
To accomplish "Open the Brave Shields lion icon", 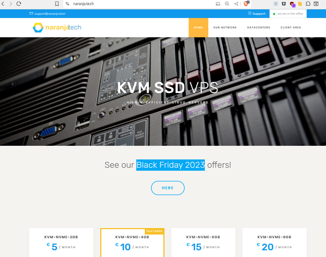I will [246, 4].
